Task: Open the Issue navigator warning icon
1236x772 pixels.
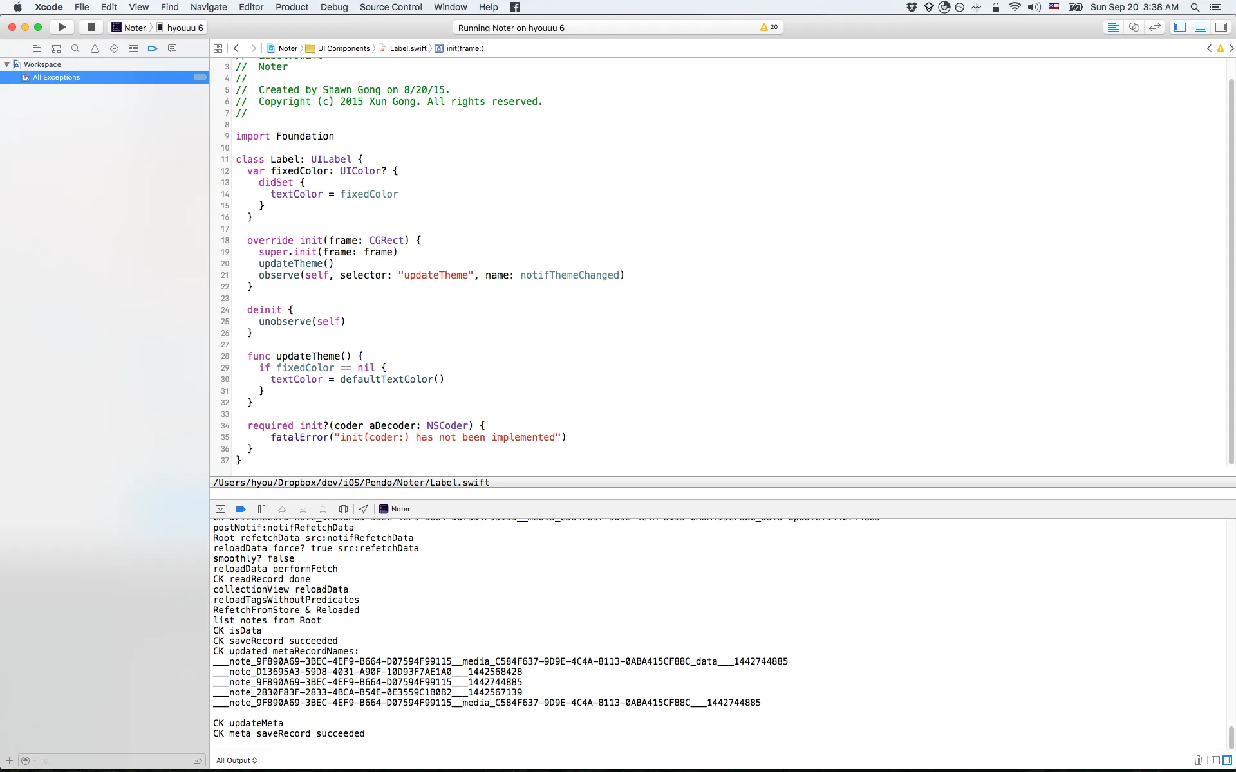Action: point(95,48)
